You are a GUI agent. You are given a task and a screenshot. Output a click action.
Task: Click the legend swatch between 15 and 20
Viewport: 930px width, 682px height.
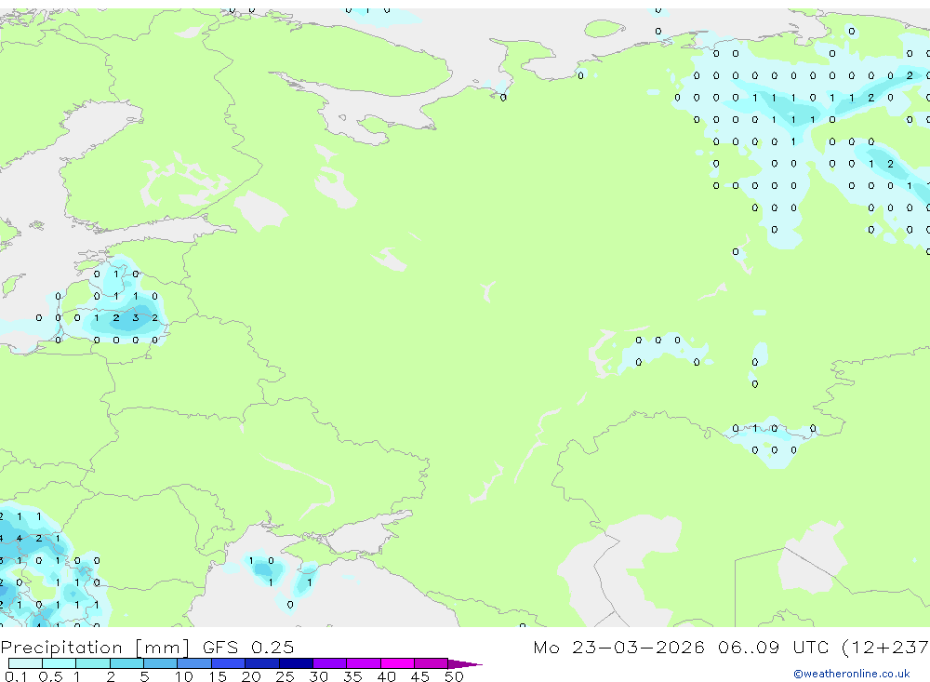pyautogui.click(x=229, y=663)
